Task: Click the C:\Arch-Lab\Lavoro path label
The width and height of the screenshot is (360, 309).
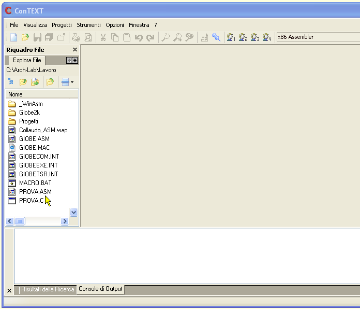Action: click(x=31, y=70)
